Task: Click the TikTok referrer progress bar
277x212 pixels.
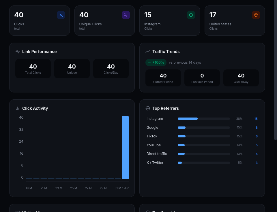Action: click(204, 136)
